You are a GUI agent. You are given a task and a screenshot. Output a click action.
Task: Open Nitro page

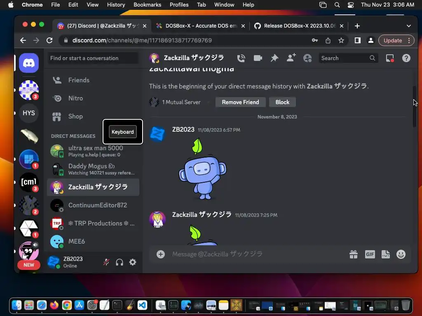[x=93, y=98]
